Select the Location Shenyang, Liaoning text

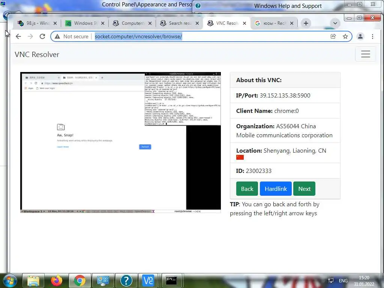[x=295, y=151]
